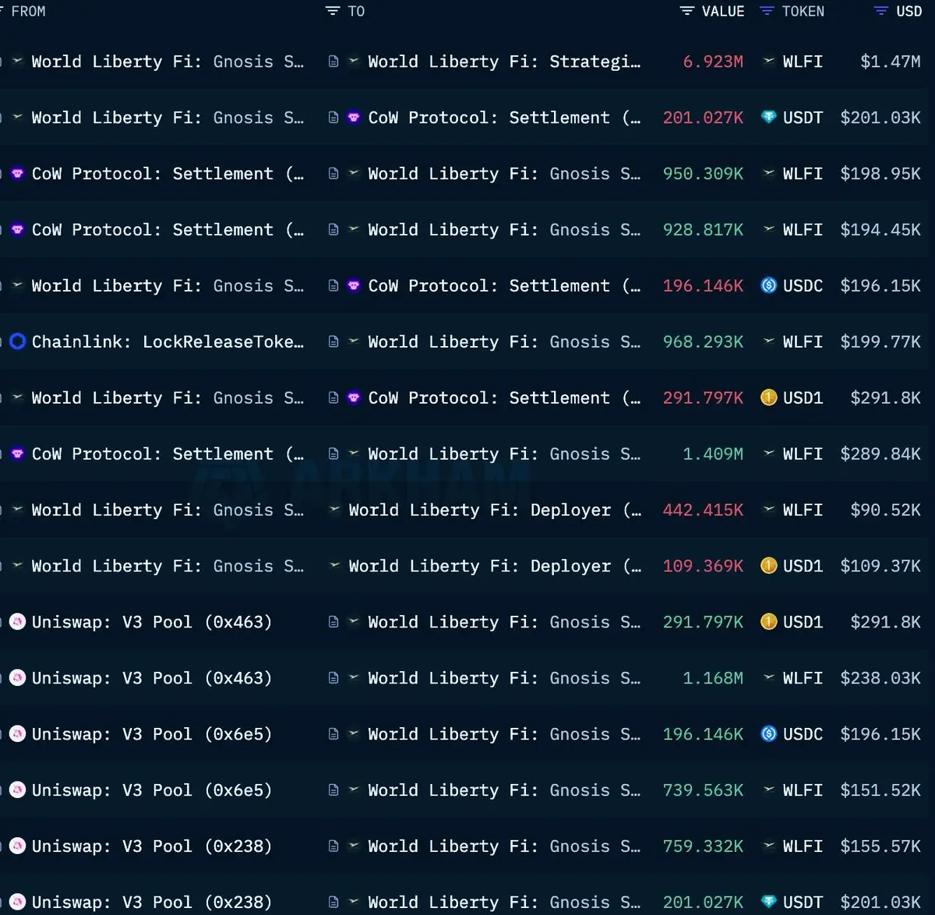Click Uniswap icon in 0x6e5 USDC row
This screenshot has width=935, height=915.
[x=17, y=734]
